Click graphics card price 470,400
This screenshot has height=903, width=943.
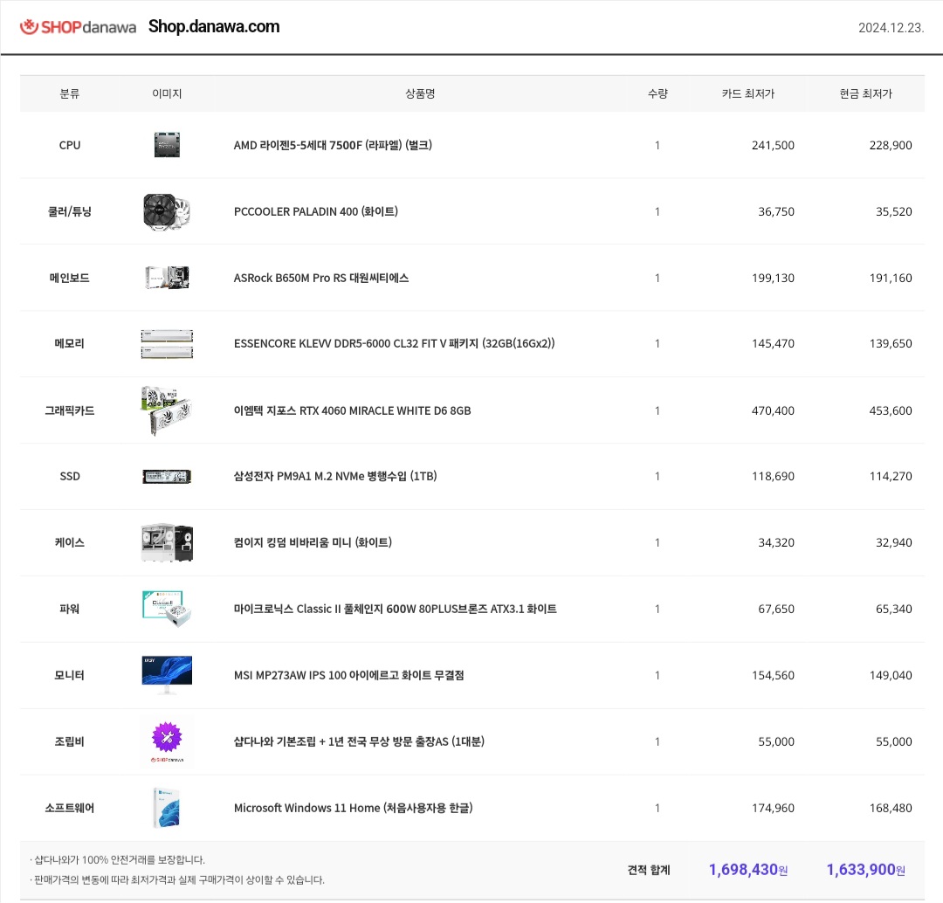click(773, 410)
